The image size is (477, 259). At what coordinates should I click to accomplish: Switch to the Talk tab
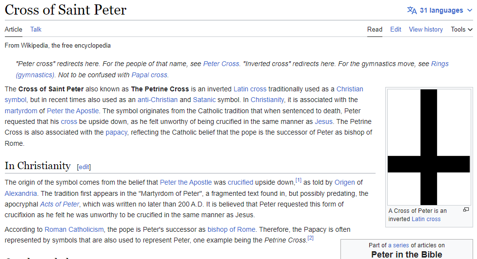pyautogui.click(x=36, y=29)
